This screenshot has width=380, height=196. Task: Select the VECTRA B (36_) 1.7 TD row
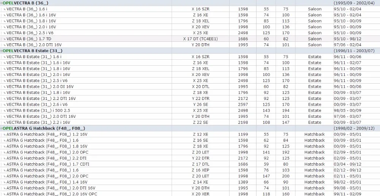[190, 39]
